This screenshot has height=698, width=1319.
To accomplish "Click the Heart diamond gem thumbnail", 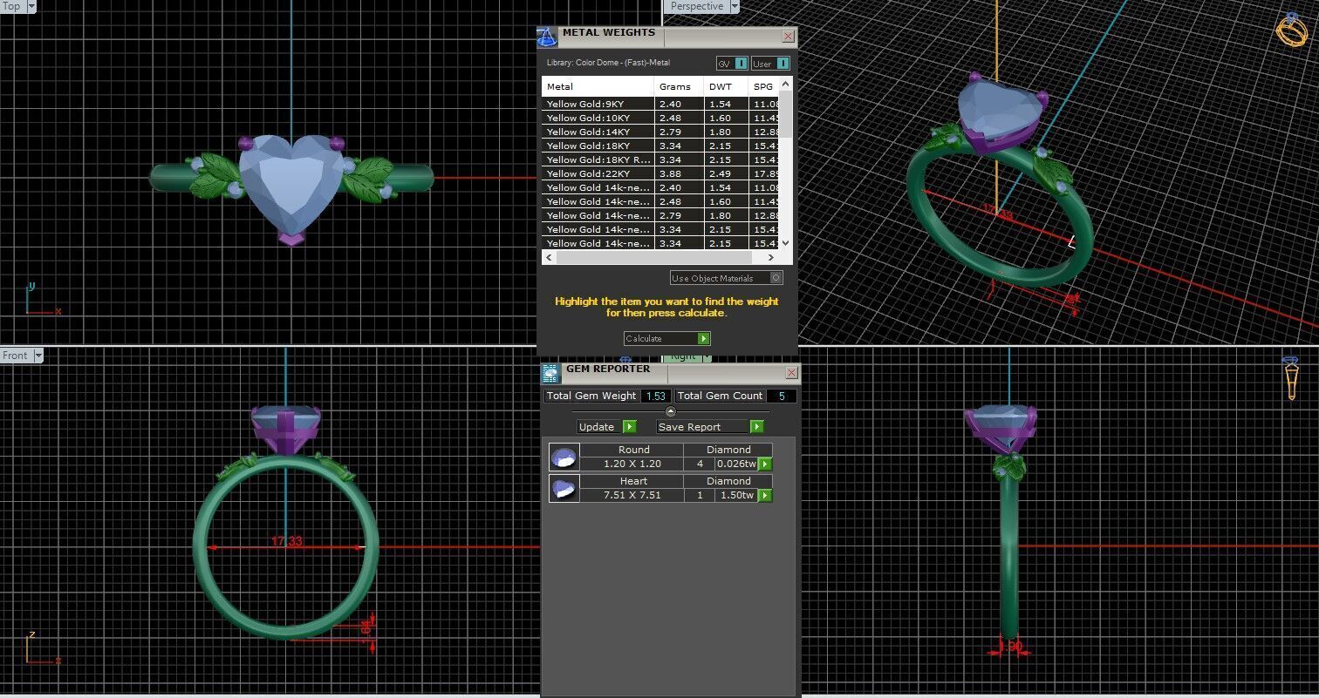I will tap(564, 488).
